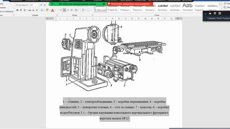Click green screen sharing notice bar
Image resolution: width=230 pixels, height=129 pixels.
(x=78, y=4)
